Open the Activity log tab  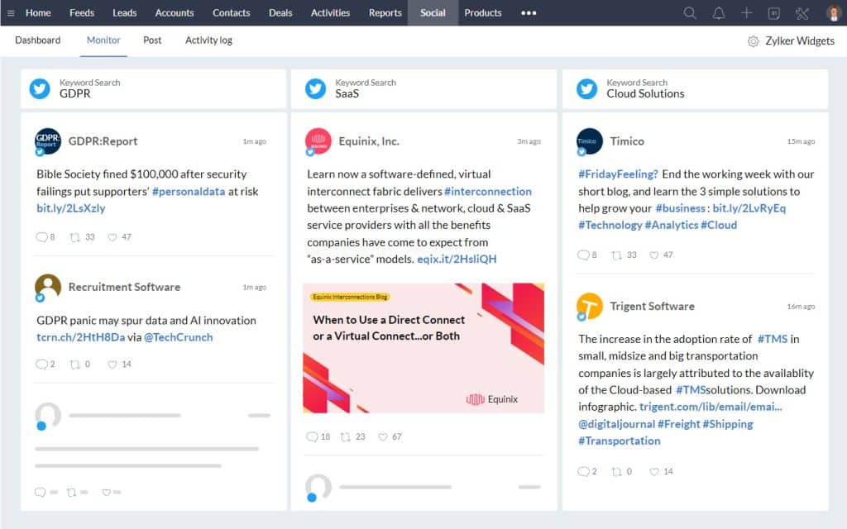click(208, 40)
